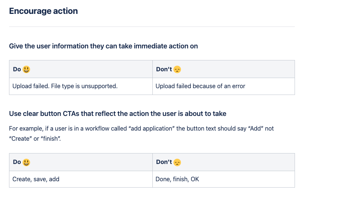The height and width of the screenshot is (200, 348).
Task: Click the disappointed emoji in first table's Don't header
Action: coord(177,69)
